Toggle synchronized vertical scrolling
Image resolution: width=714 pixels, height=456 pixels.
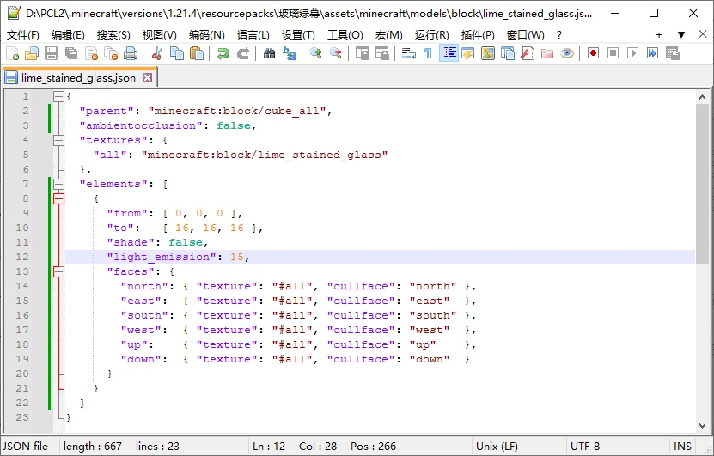pyautogui.click(x=363, y=54)
